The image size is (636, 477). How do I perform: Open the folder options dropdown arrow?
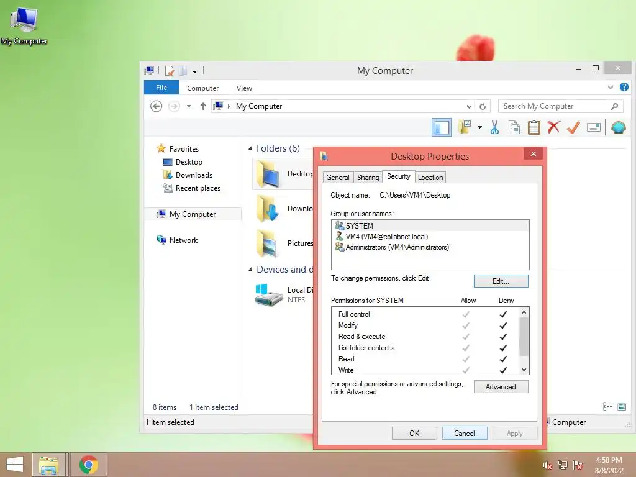480,127
